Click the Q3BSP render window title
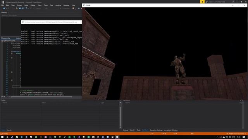This screenshot has width=248, height=139. click(88, 5)
